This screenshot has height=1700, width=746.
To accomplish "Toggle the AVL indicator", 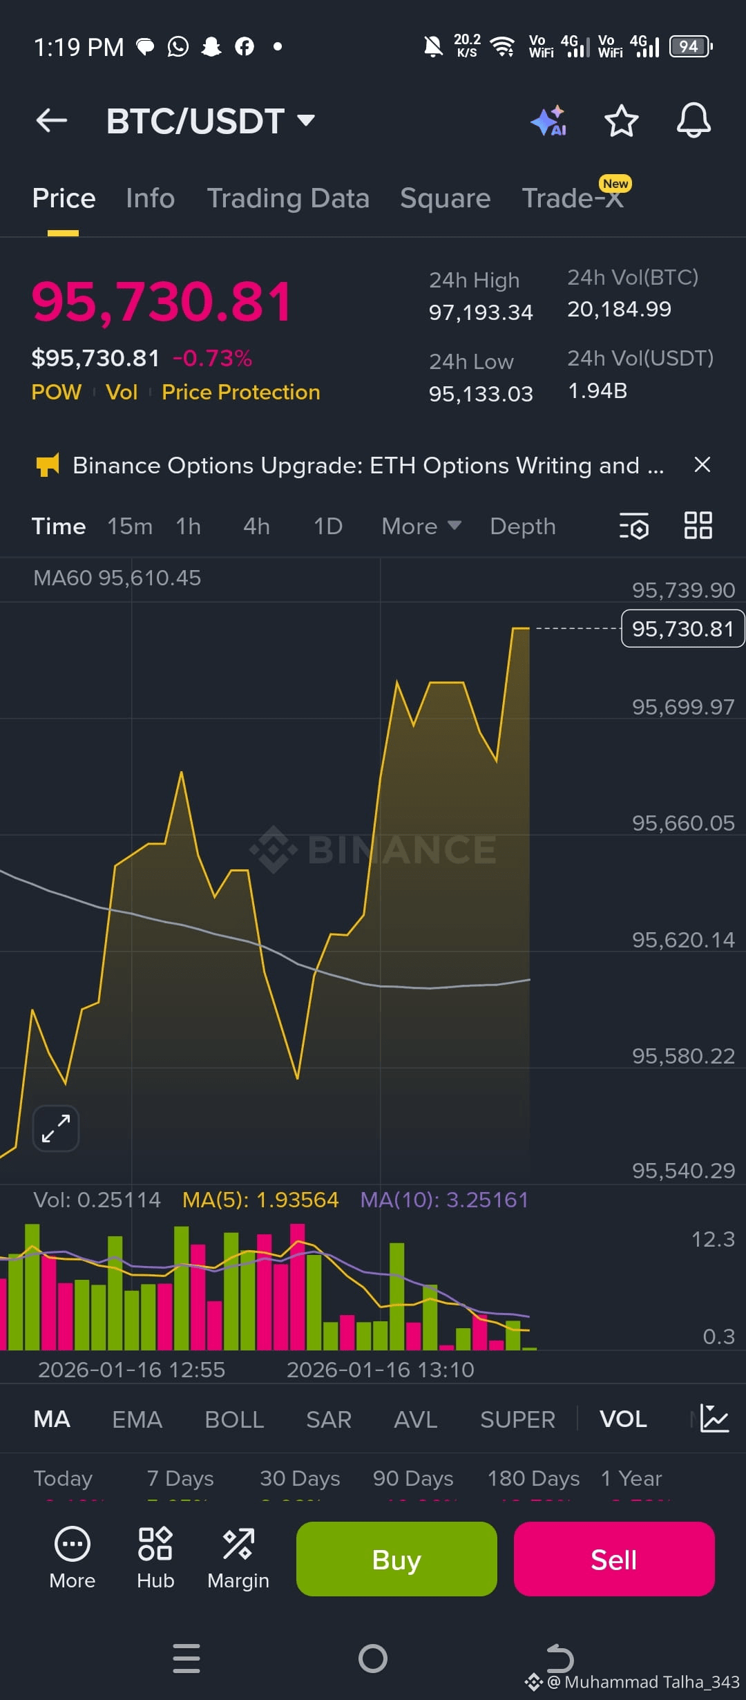I will click(415, 1419).
